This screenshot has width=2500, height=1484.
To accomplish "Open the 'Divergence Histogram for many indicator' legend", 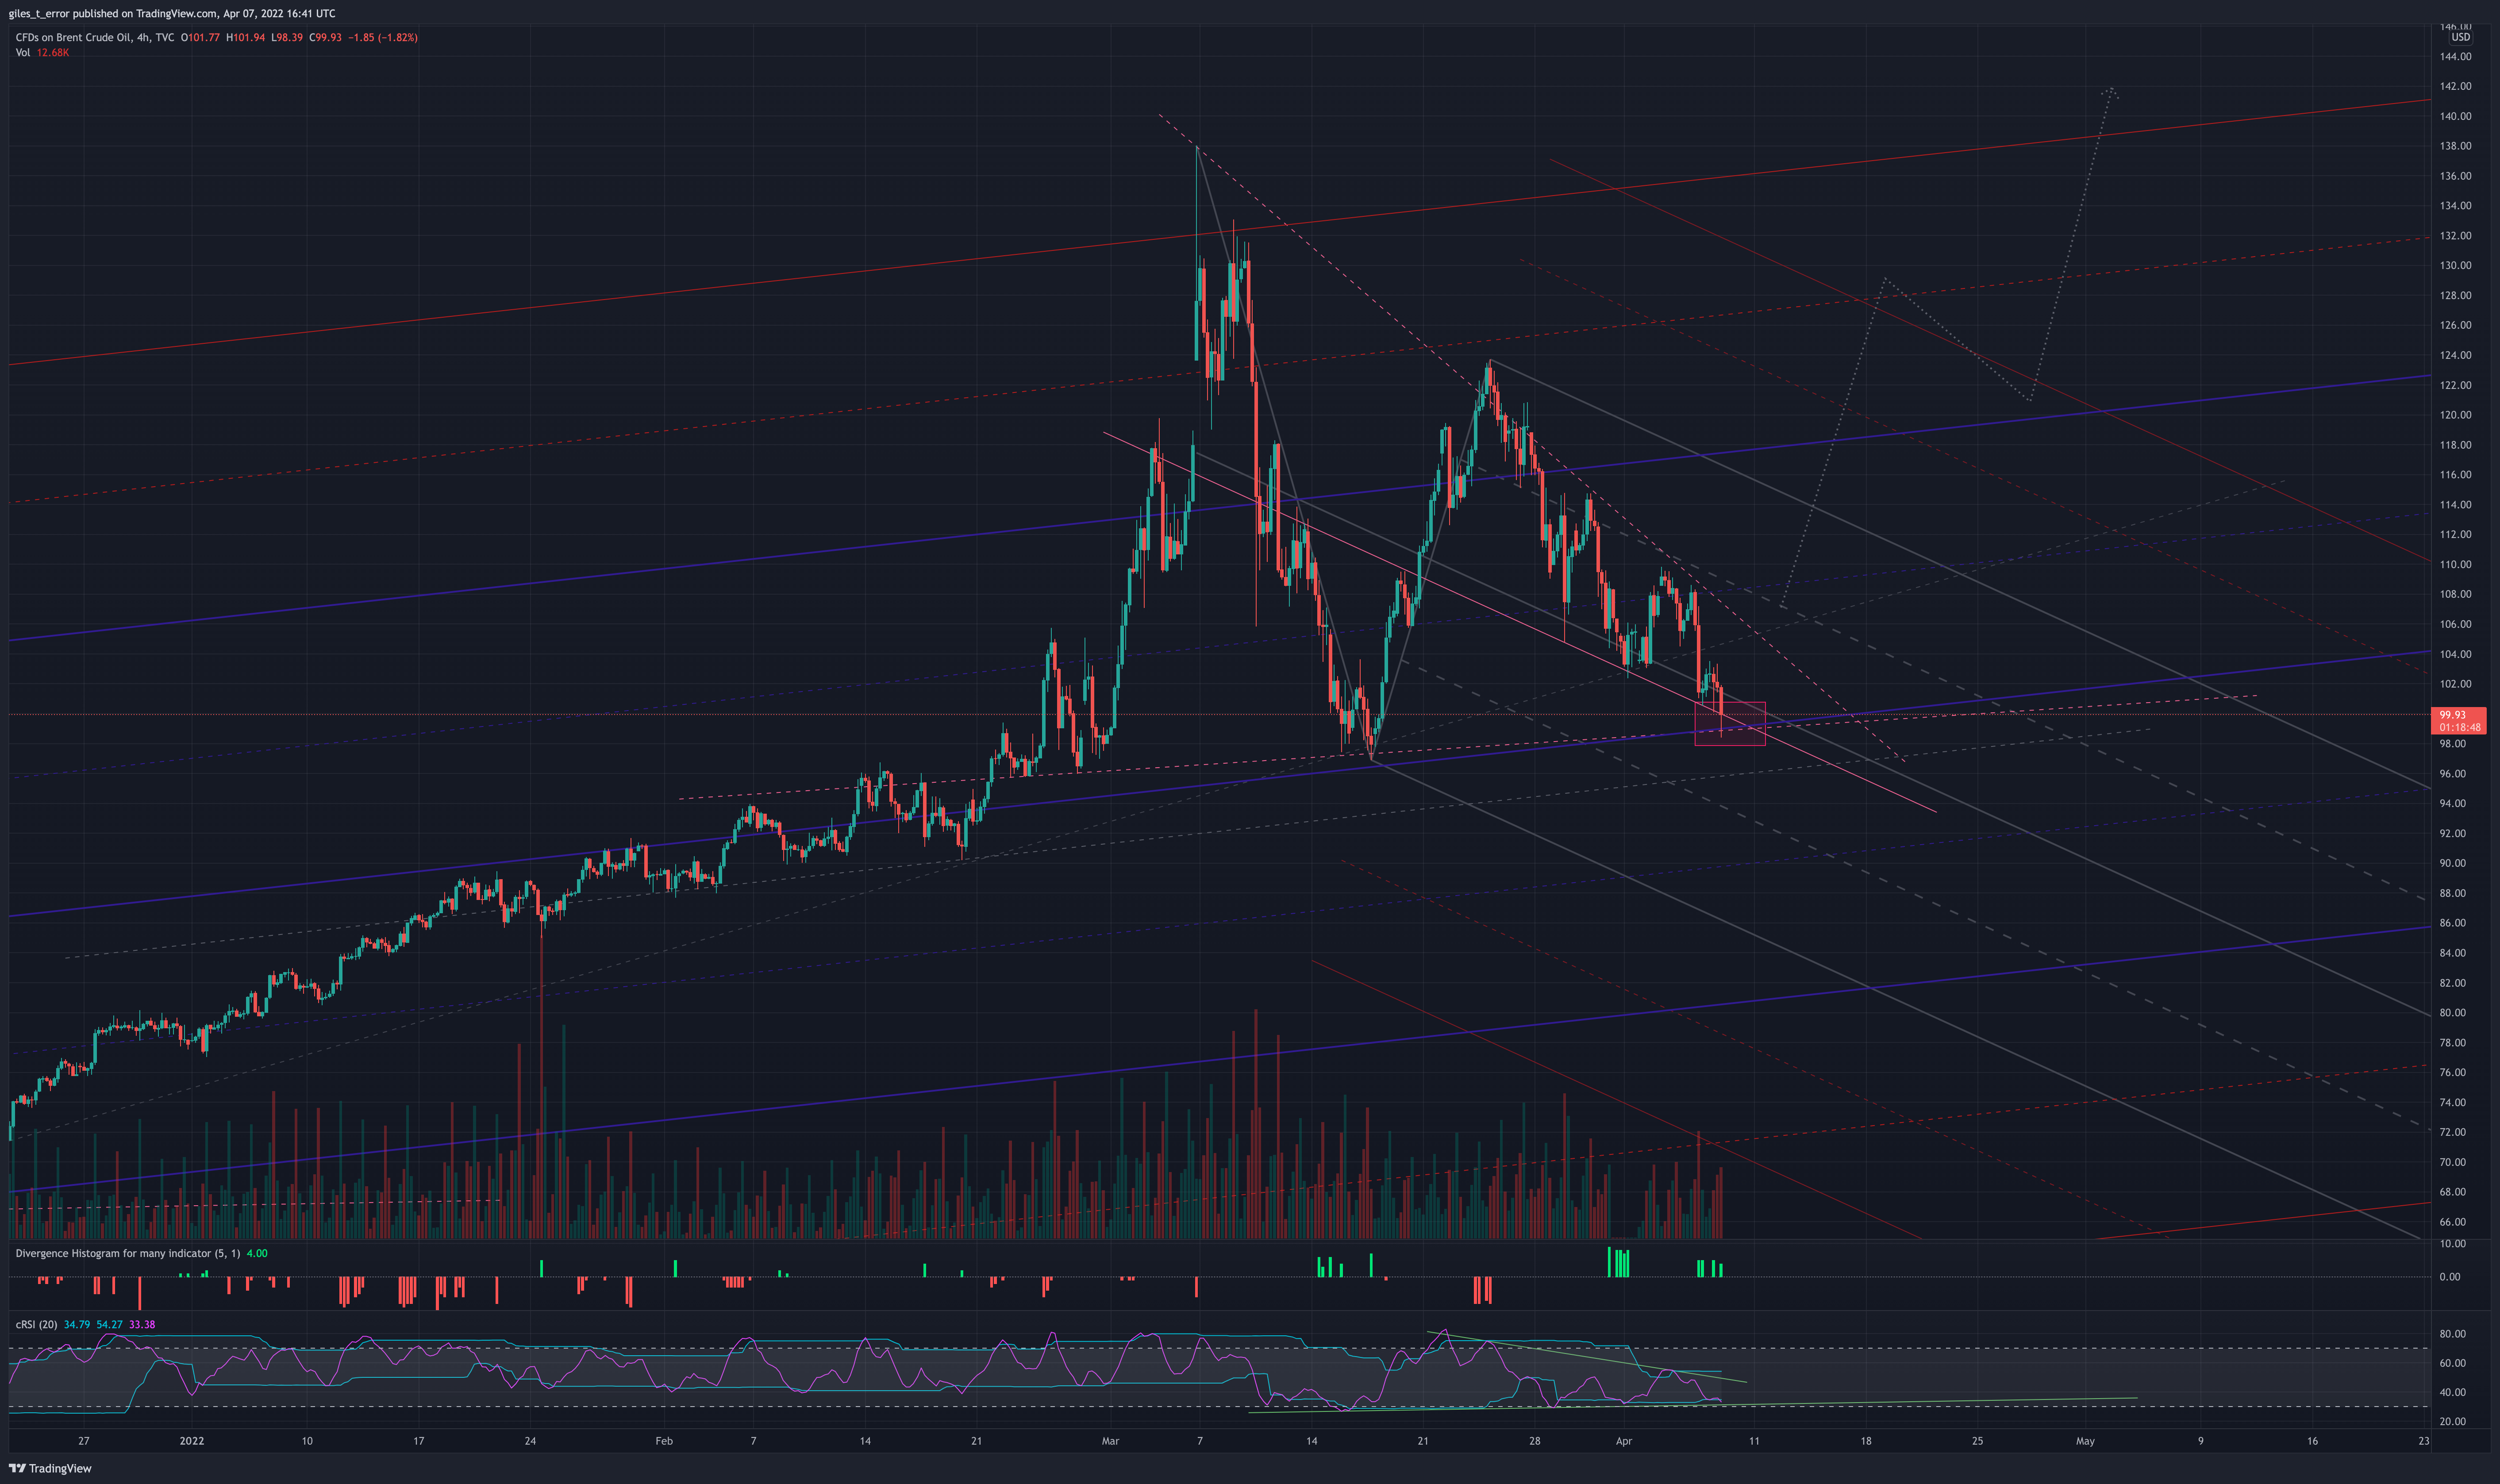I will coord(127,1253).
